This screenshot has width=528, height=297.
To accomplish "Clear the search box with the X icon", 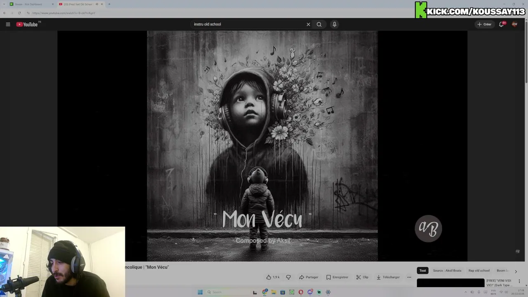I will (x=308, y=24).
